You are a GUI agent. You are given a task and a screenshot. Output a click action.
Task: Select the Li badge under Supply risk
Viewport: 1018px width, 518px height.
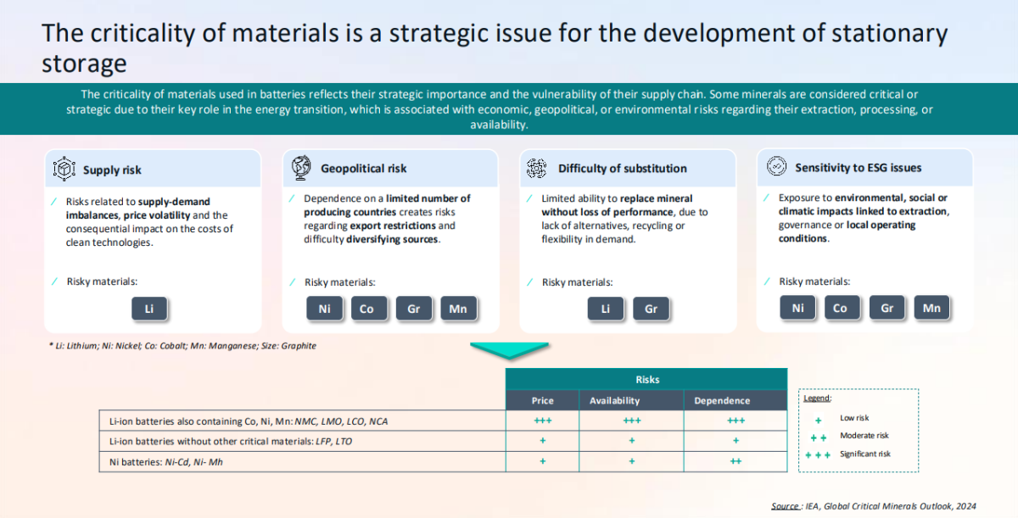point(150,309)
